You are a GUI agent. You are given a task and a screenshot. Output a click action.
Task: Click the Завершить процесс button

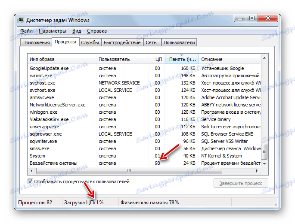tap(241, 183)
